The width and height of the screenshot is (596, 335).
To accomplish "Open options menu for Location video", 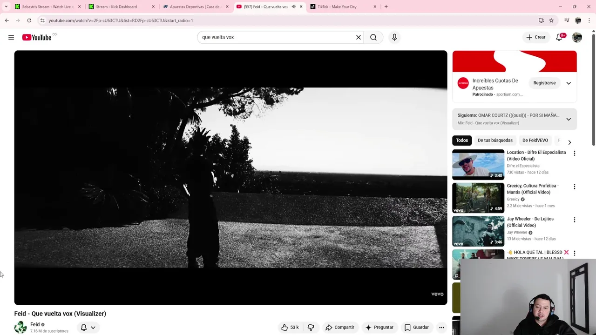I will pos(575,153).
